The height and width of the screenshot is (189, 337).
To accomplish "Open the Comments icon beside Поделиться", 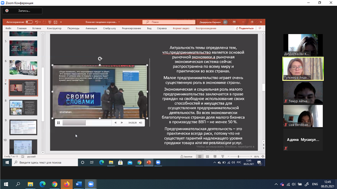I will coord(260,28).
